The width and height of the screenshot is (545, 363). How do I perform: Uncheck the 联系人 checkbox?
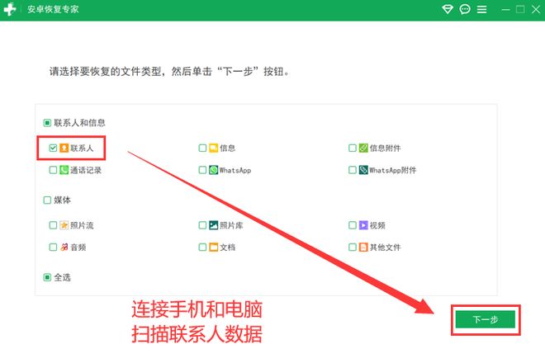tap(53, 148)
